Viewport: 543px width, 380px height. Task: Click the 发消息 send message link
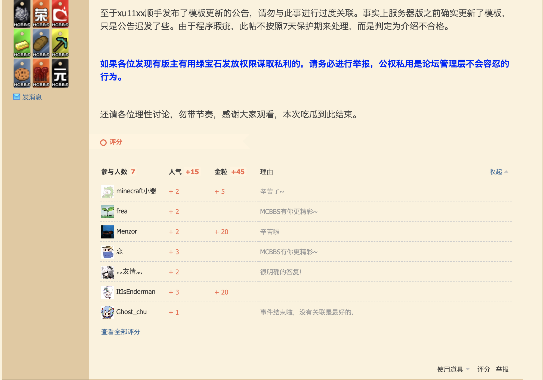tap(32, 97)
